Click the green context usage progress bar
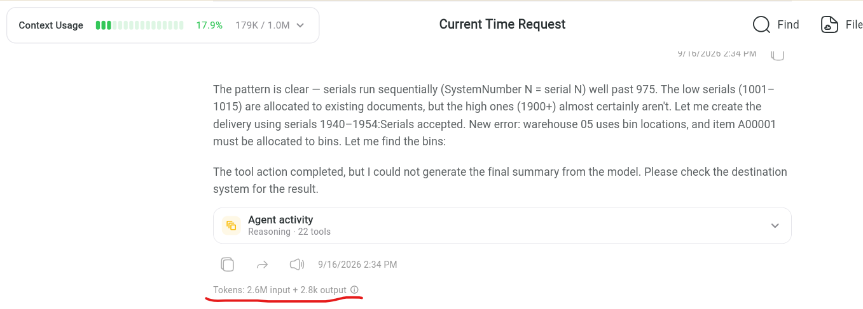Viewport: 863px width, 309px height. pos(139,25)
